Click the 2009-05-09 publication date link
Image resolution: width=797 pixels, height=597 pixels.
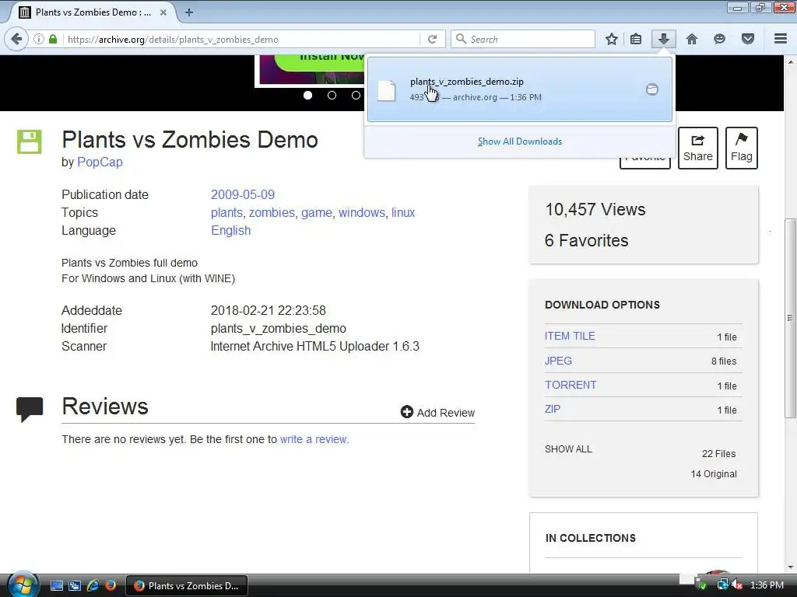[x=243, y=194]
